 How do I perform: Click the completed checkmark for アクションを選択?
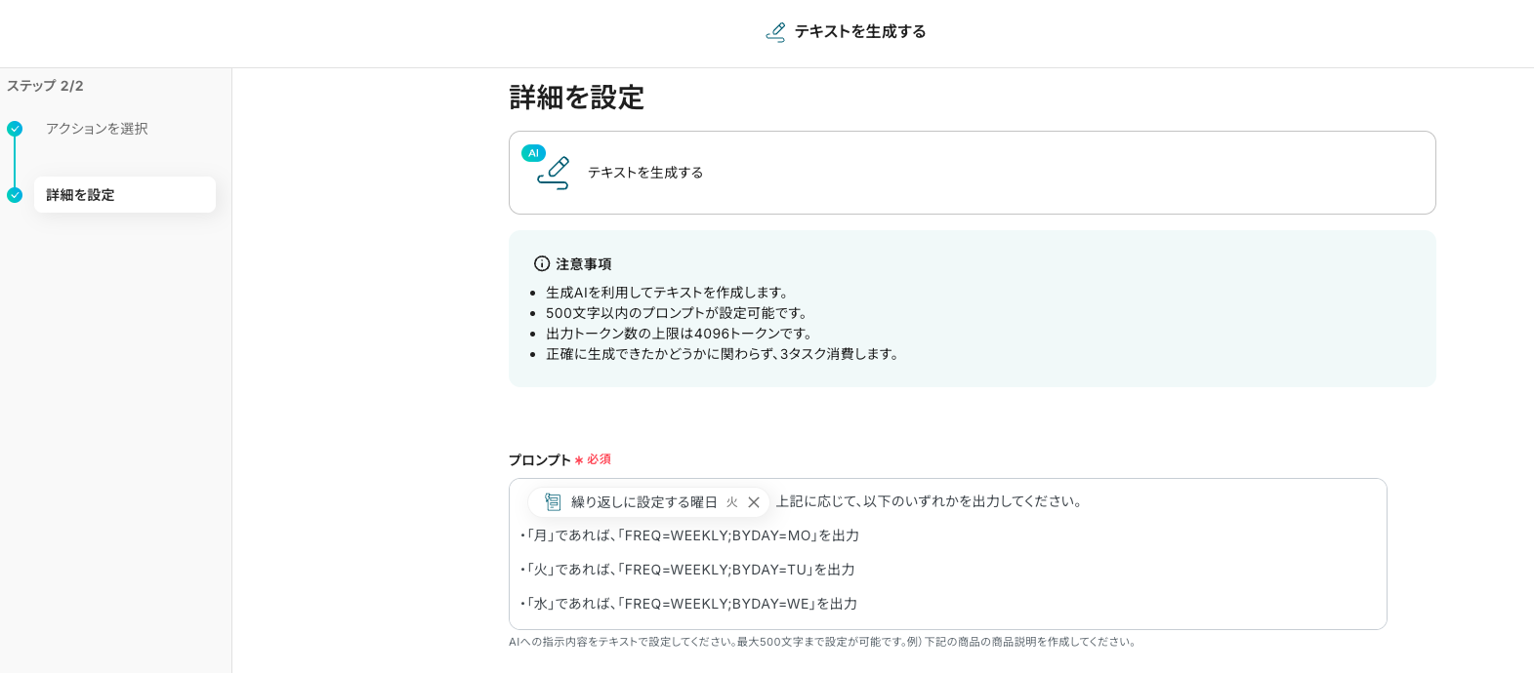coord(15,129)
